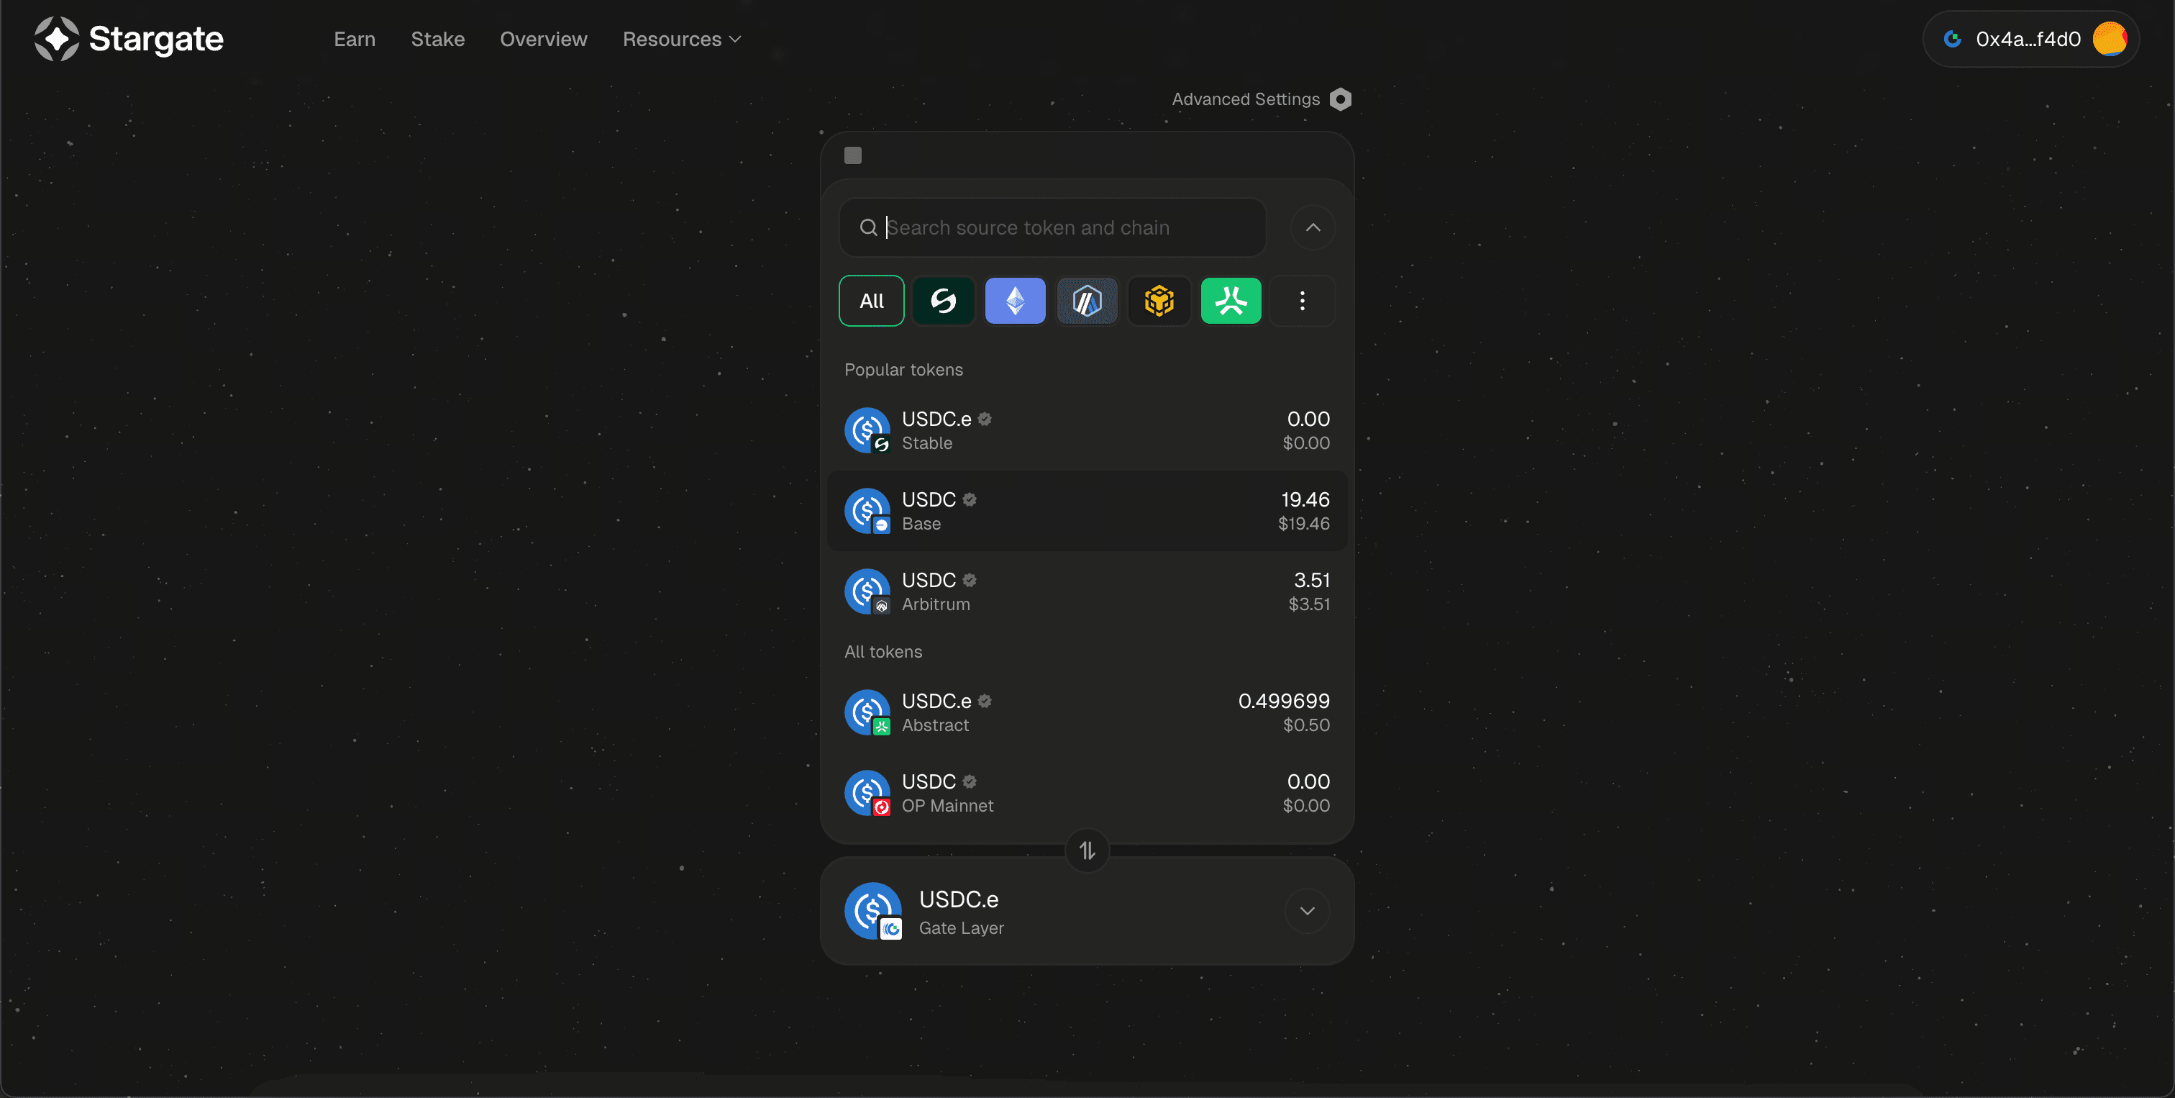Screen dimensions: 2175x1098
Task: Open the Resources dropdown menu
Action: [680, 39]
